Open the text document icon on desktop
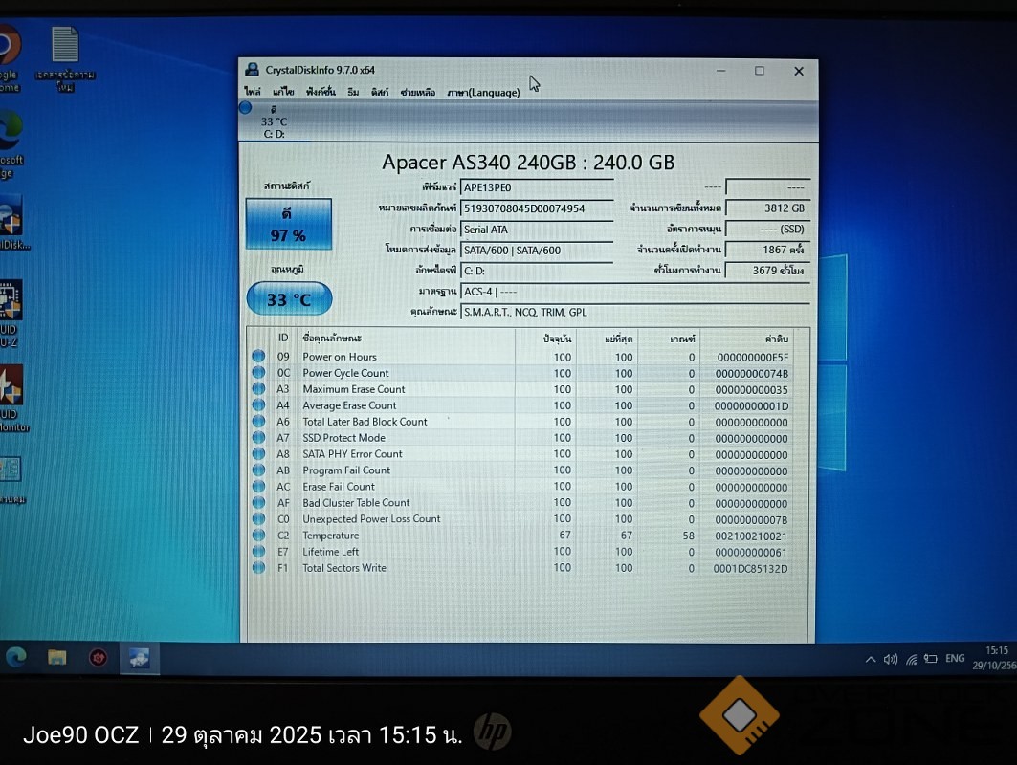This screenshot has height=765, width=1017. pos(65,59)
